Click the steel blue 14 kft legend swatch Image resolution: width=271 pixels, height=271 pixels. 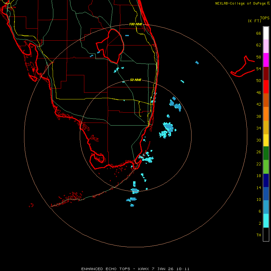point(266,207)
